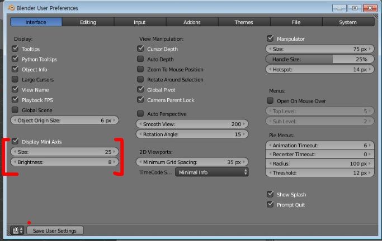Image resolution: width=382 pixels, height=241 pixels.
Task: Click Save User Settings button
Action: pyautogui.click(x=55, y=230)
